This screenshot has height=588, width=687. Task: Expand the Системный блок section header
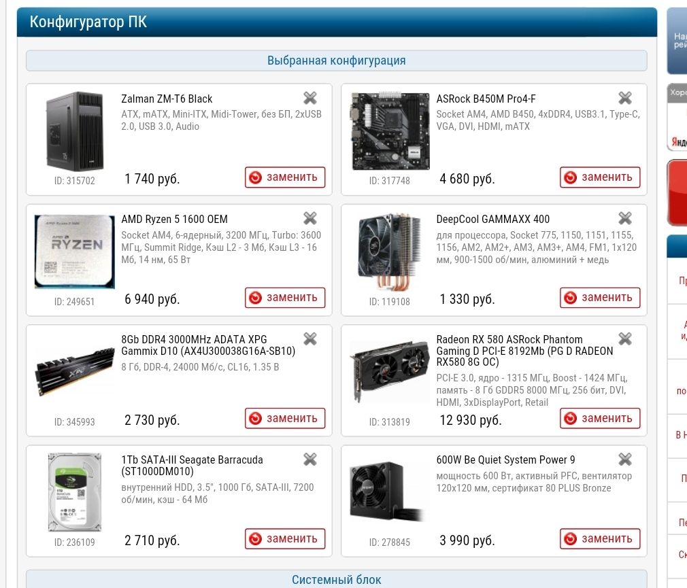tap(337, 579)
